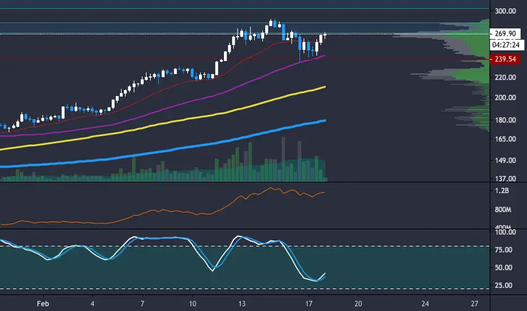Click the current price label 269.90
The width and height of the screenshot is (527, 311).
coord(505,33)
